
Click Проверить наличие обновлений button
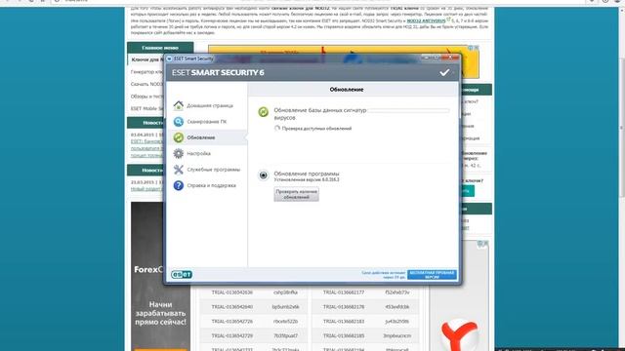296,194
